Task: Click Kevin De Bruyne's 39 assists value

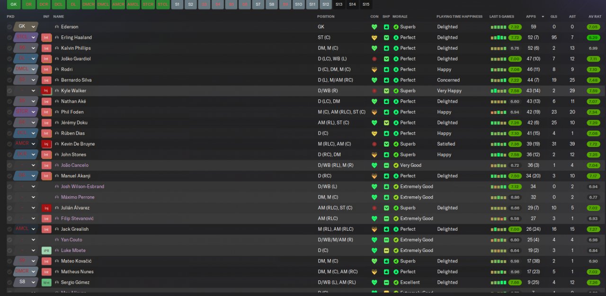Action: click(x=572, y=144)
